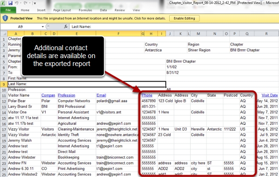Viewport: 279px width, 177px height.
Task: Click the Select All corner button
Action: 4,33
